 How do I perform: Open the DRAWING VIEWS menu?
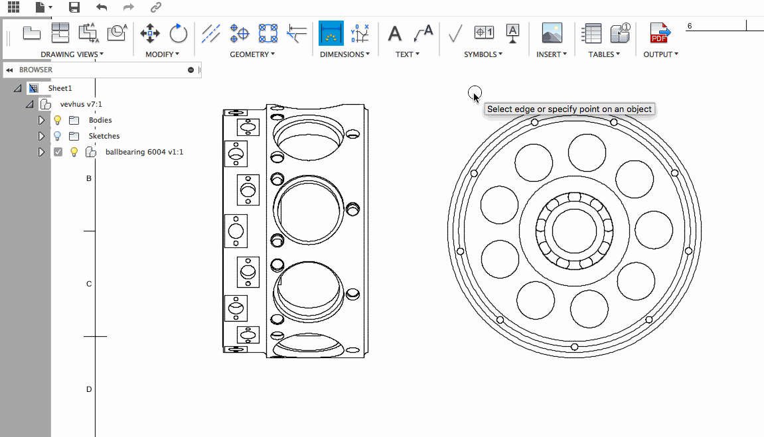pos(72,54)
